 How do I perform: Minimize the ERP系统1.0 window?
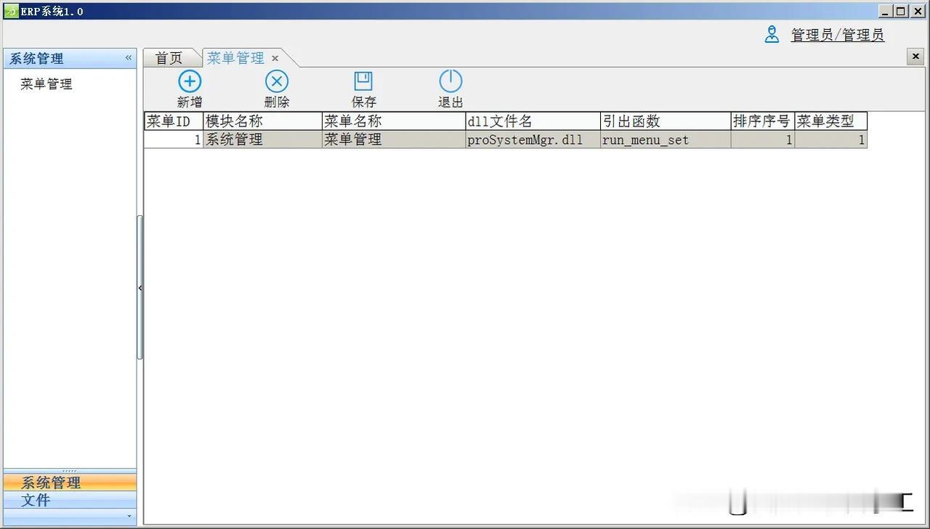[x=885, y=11]
